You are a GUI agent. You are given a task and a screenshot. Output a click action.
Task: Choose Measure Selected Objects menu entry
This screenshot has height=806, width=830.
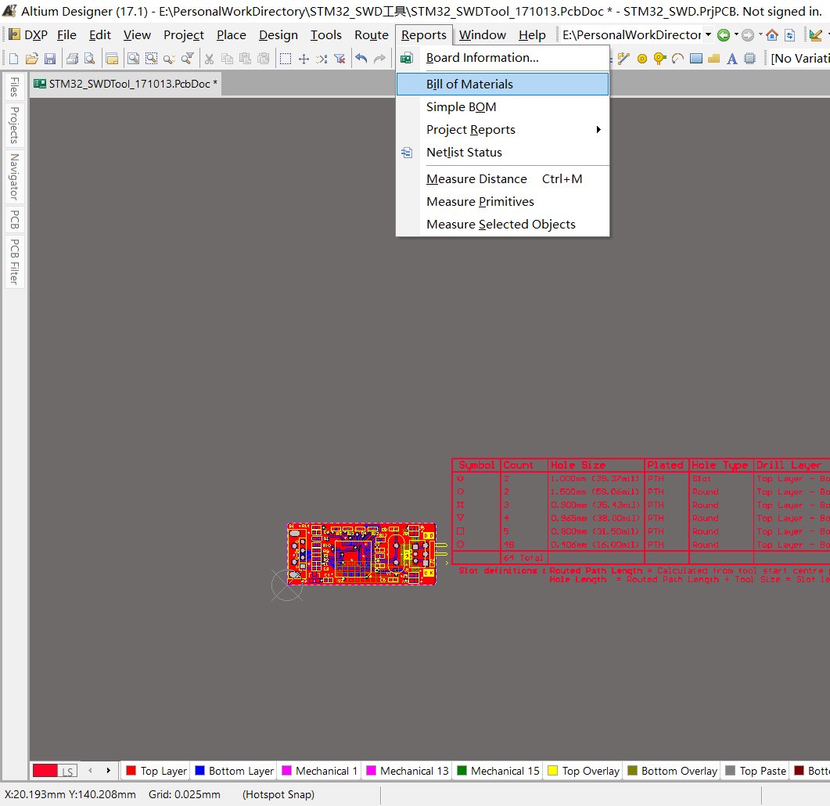(x=503, y=225)
